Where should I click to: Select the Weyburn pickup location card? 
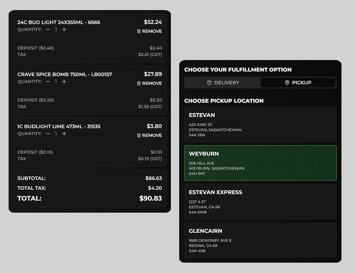(x=260, y=163)
